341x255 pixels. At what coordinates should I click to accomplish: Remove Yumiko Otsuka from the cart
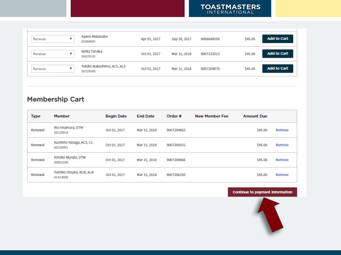click(x=282, y=175)
